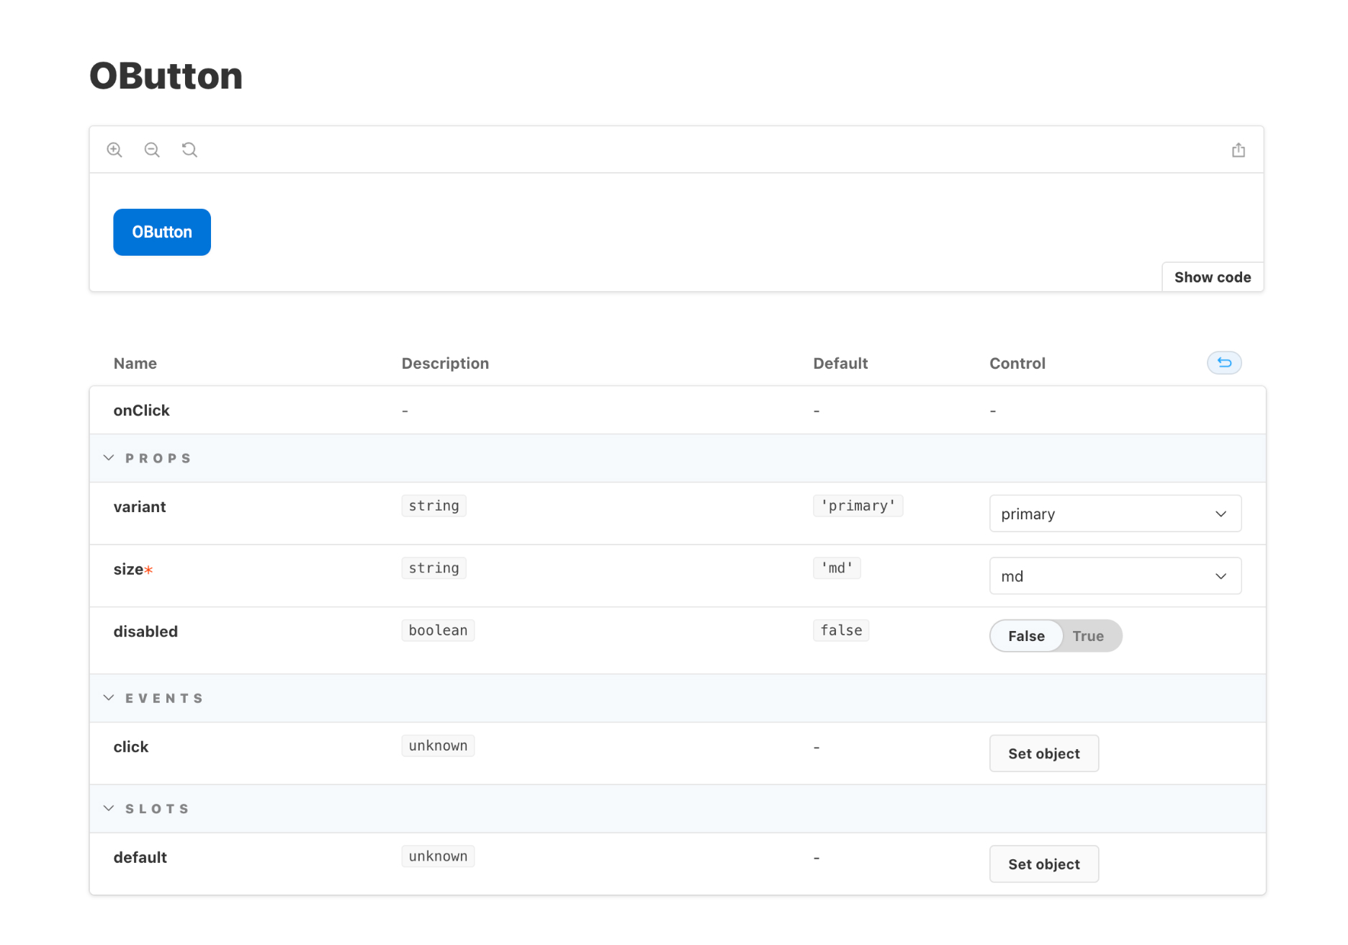The width and height of the screenshot is (1348, 945).
Task: Click the chevron beside the EVENTS heading
Action: [x=109, y=698]
